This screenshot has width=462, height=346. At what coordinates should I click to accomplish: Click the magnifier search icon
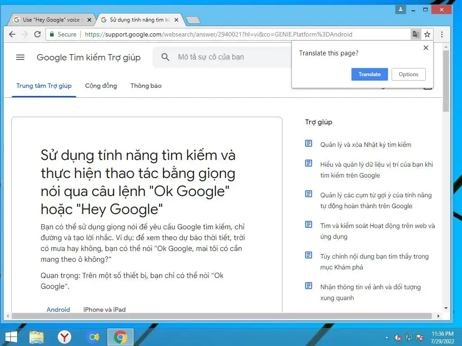pos(165,57)
